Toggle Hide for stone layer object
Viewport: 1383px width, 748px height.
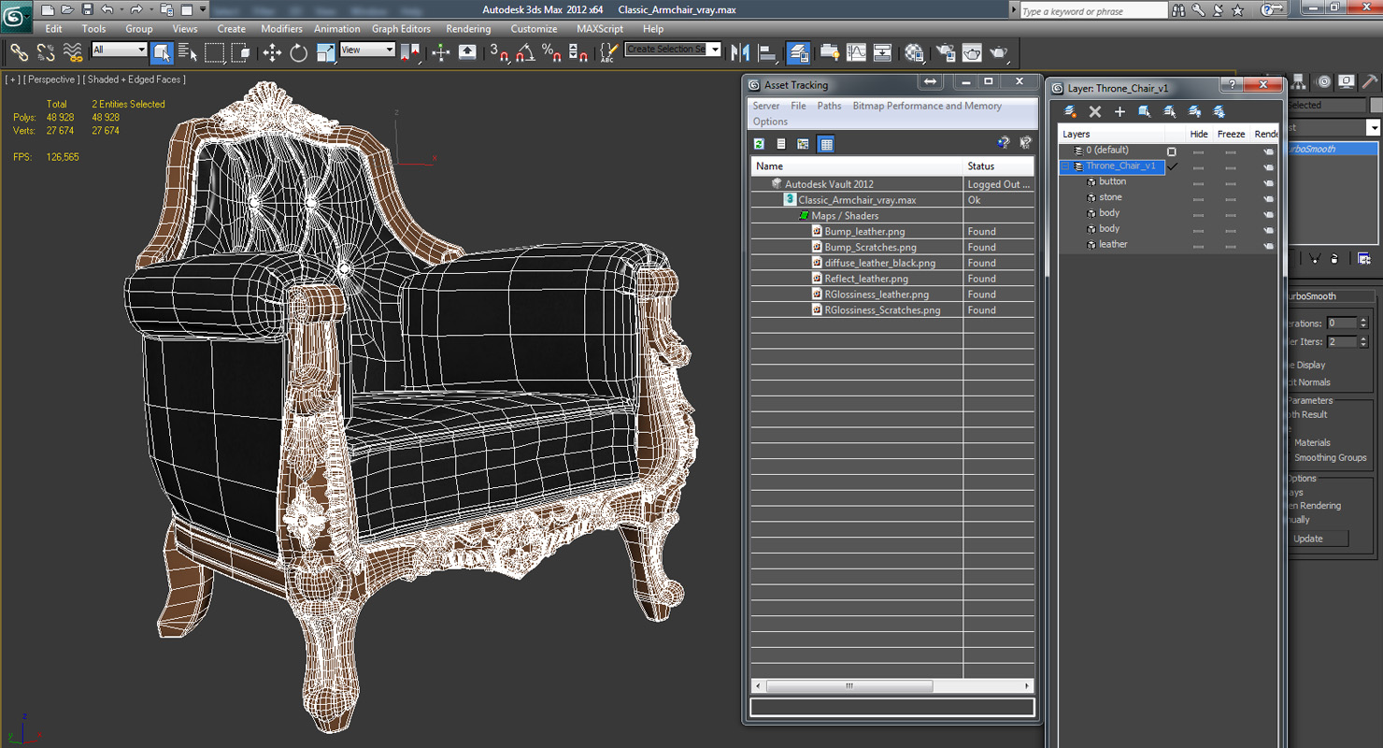tap(1199, 198)
